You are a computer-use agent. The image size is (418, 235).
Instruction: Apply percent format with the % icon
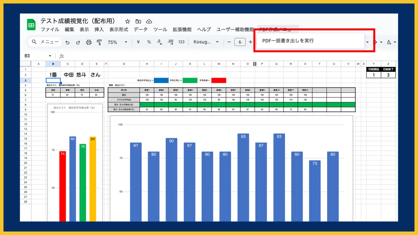(x=149, y=42)
